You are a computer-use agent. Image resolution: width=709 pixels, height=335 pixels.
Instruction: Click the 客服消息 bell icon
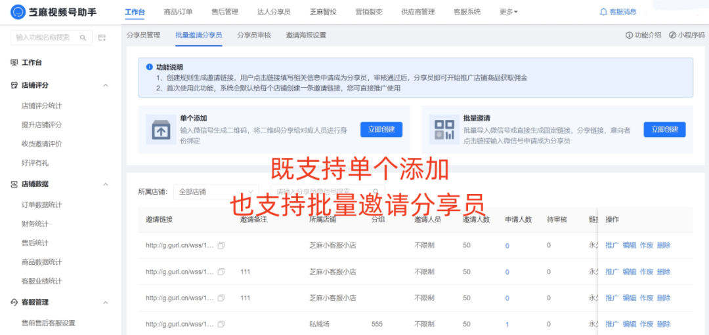tap(603, 12)
